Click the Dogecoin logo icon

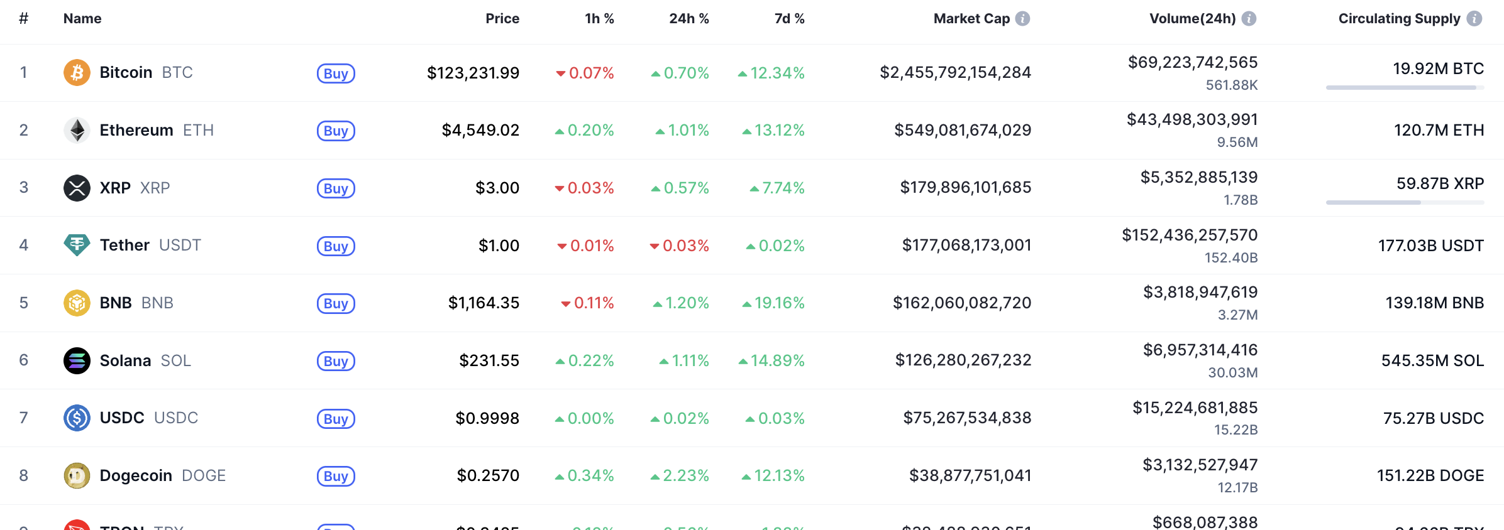(77, 475)
